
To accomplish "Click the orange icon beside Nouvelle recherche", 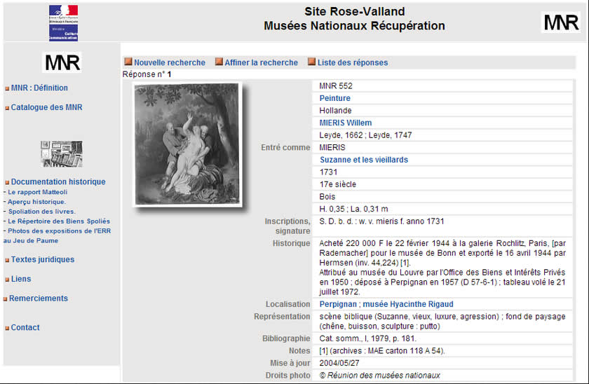I will pyautogui.click(x=128, y=62).
